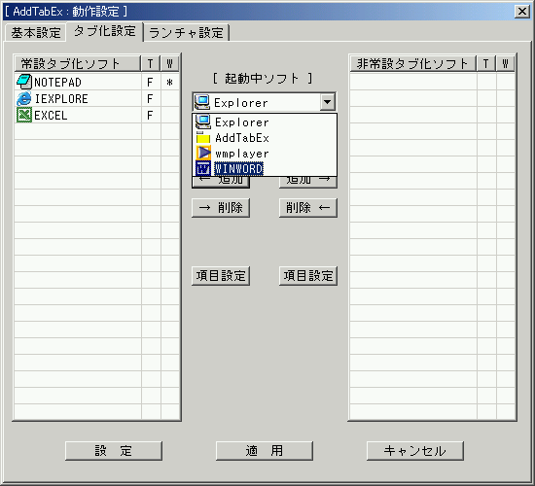Open the running software dropdown arrow

coord(327,102)
